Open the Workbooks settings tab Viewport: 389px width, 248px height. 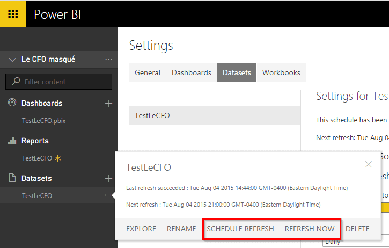pyautogui.click(x=281, y=72)
